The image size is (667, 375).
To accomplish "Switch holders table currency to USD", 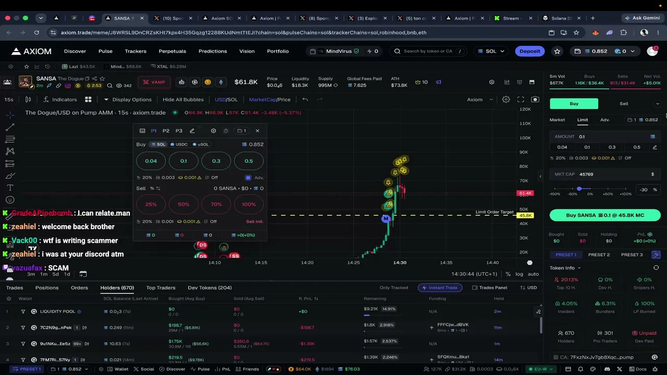I will 528,287.
